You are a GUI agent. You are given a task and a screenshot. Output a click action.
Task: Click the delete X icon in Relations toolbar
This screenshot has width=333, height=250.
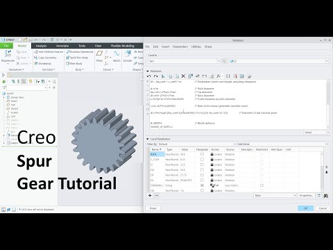(183, 76)
